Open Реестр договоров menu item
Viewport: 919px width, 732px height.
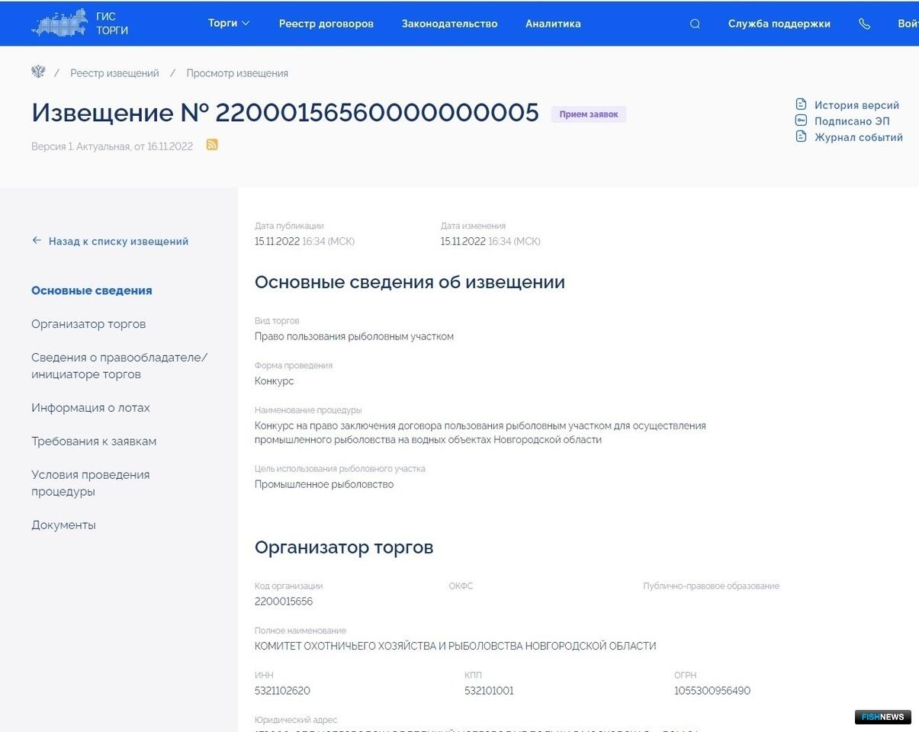pos(326,24)
